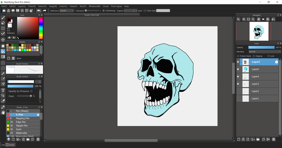
Task: Select the rectangular Select tool
Action: pos(3,63)
